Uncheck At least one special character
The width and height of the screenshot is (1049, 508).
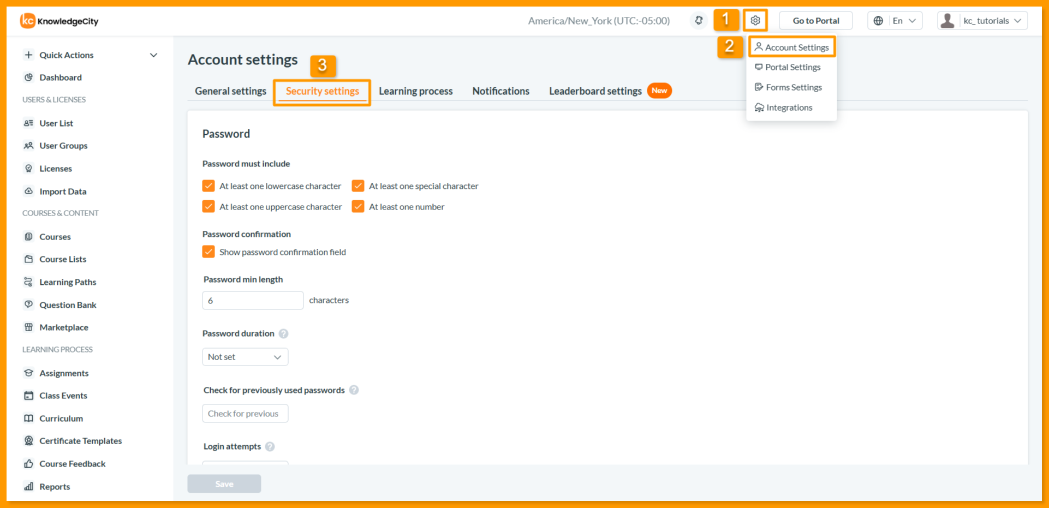pyautogui.click(x=358, y=186)
